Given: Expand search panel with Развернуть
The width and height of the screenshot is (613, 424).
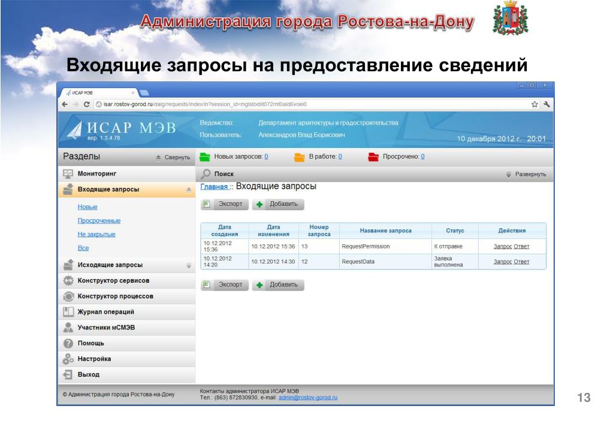Looking at the screenshot, I should click(x=526, y=174).
